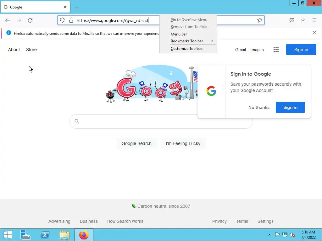Open File Explorer from taskbar
322x241 pixels.
pyautogui.click(x=64, y=235)
